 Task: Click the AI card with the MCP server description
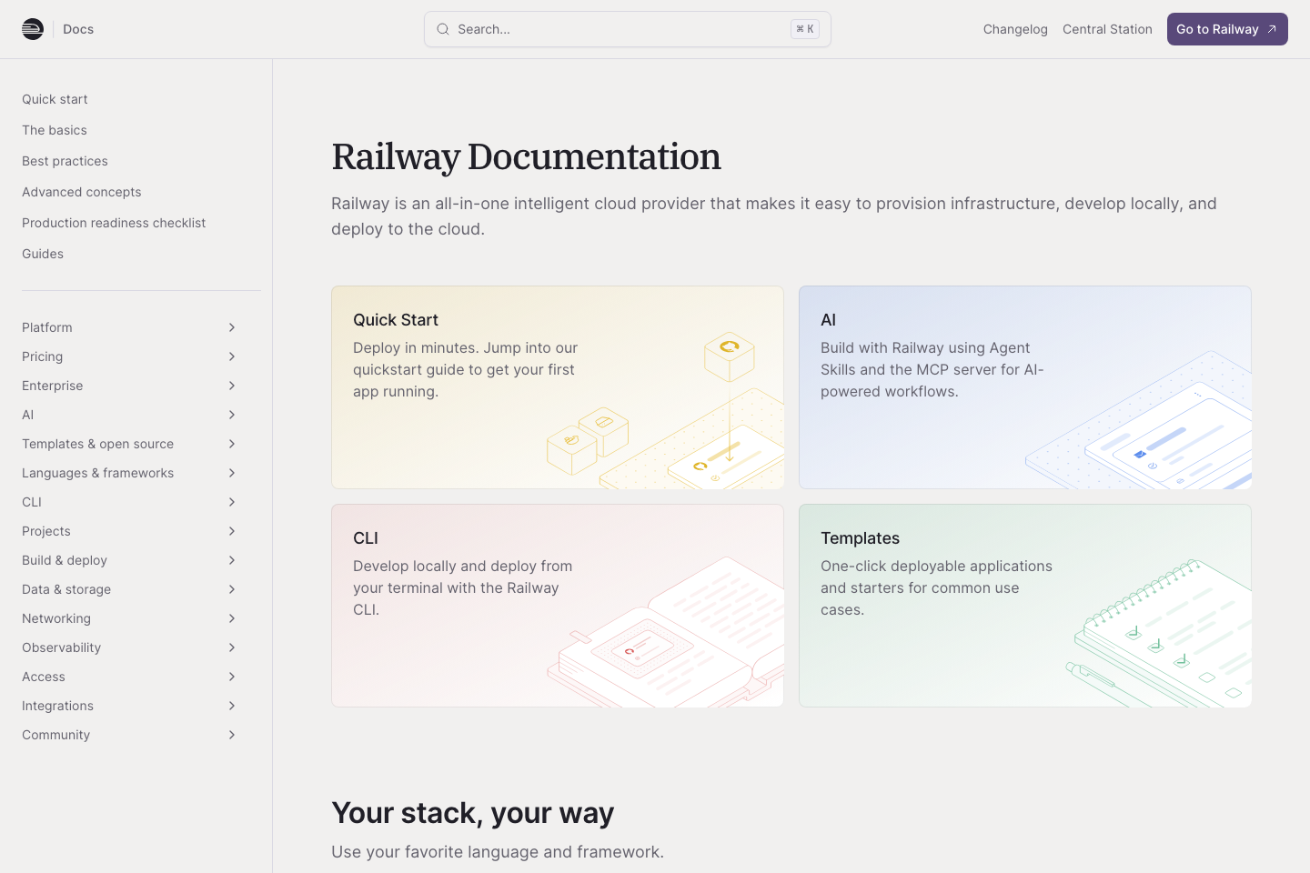1025,387
